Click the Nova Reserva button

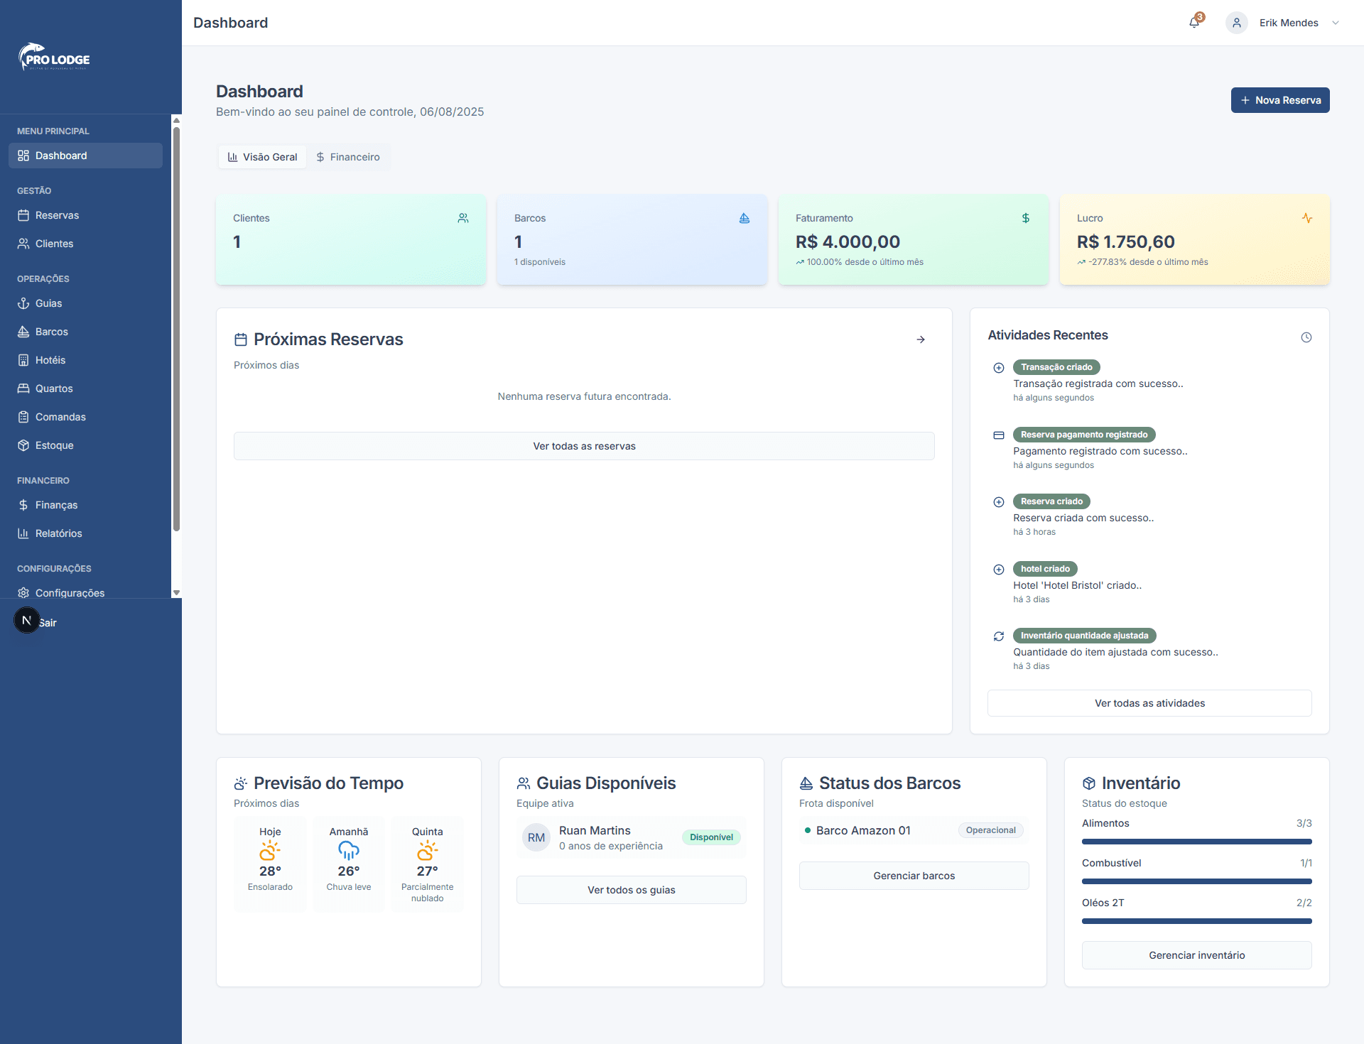coord(1279,100)
